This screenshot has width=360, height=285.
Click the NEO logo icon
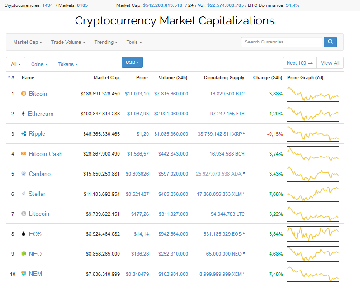[24, 253]
